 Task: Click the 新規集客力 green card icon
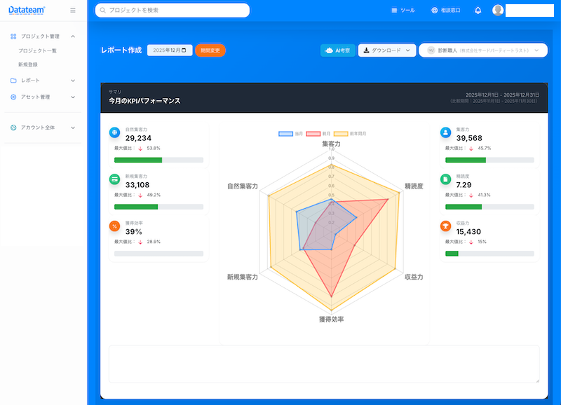pos(114,179)
